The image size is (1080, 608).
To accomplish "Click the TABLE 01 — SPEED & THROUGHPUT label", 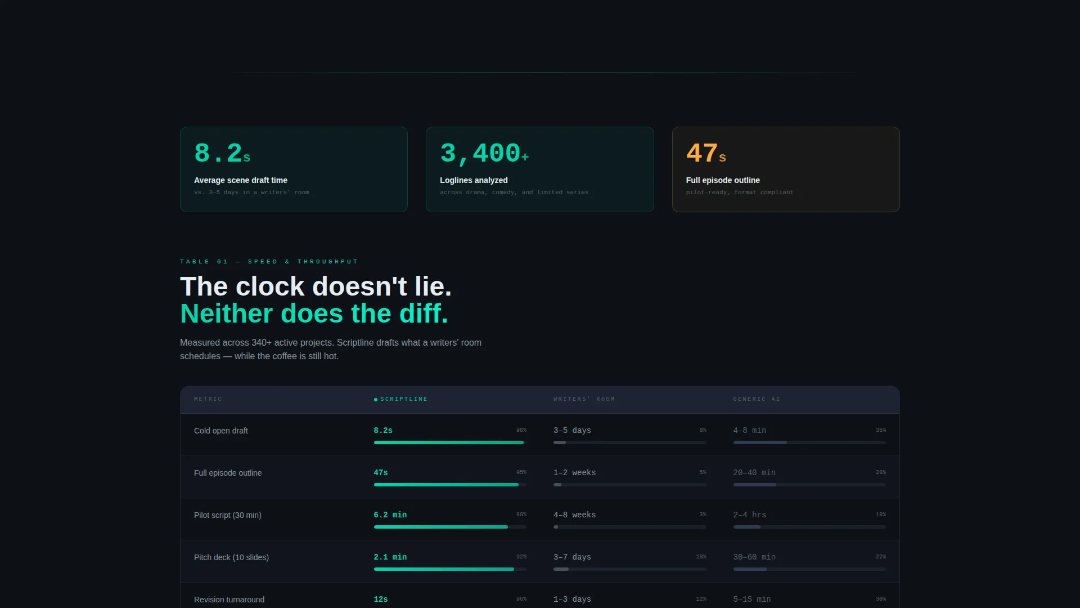I will click(269, 262).
